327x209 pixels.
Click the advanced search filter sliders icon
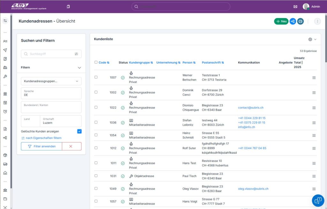(x=76, y=54)
